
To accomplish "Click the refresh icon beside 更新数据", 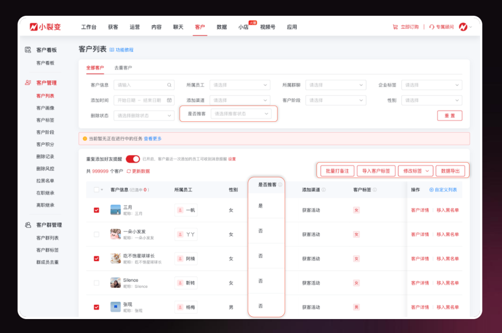I will coord(129,171).
